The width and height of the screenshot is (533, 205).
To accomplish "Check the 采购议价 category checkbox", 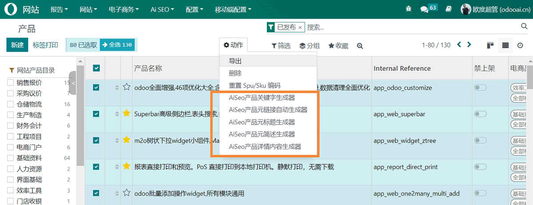I will [10, 93].
